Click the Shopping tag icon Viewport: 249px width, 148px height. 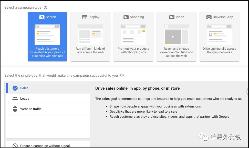(x=126, y=17)
